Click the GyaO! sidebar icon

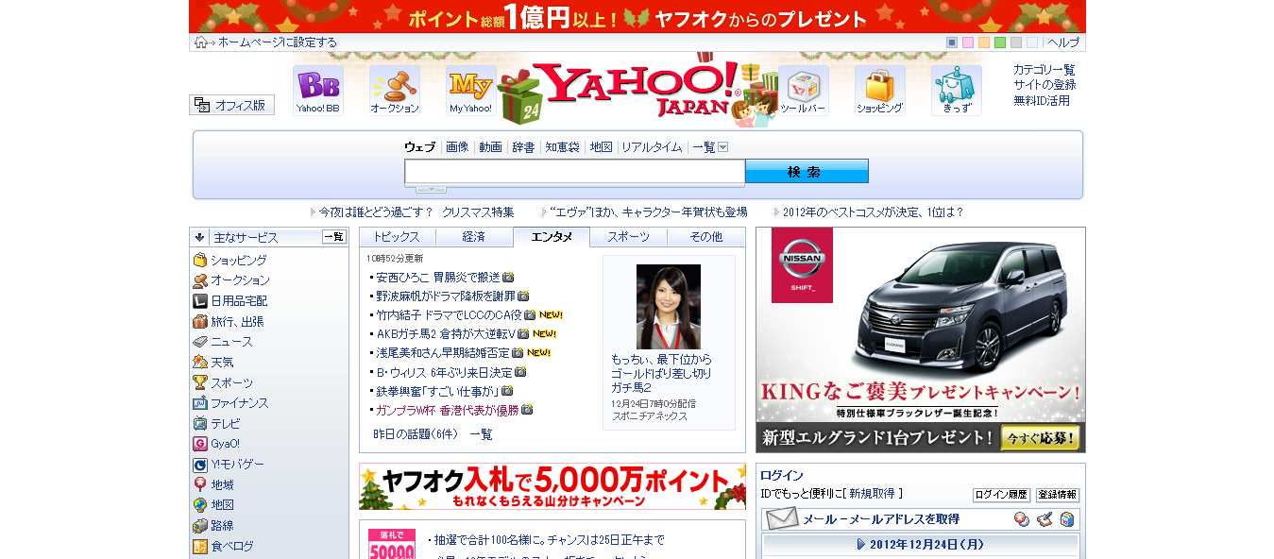tap(200, 444)
